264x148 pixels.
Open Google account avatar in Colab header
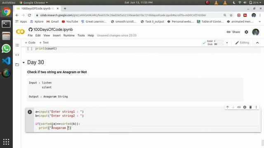click(x=256, y=32)
